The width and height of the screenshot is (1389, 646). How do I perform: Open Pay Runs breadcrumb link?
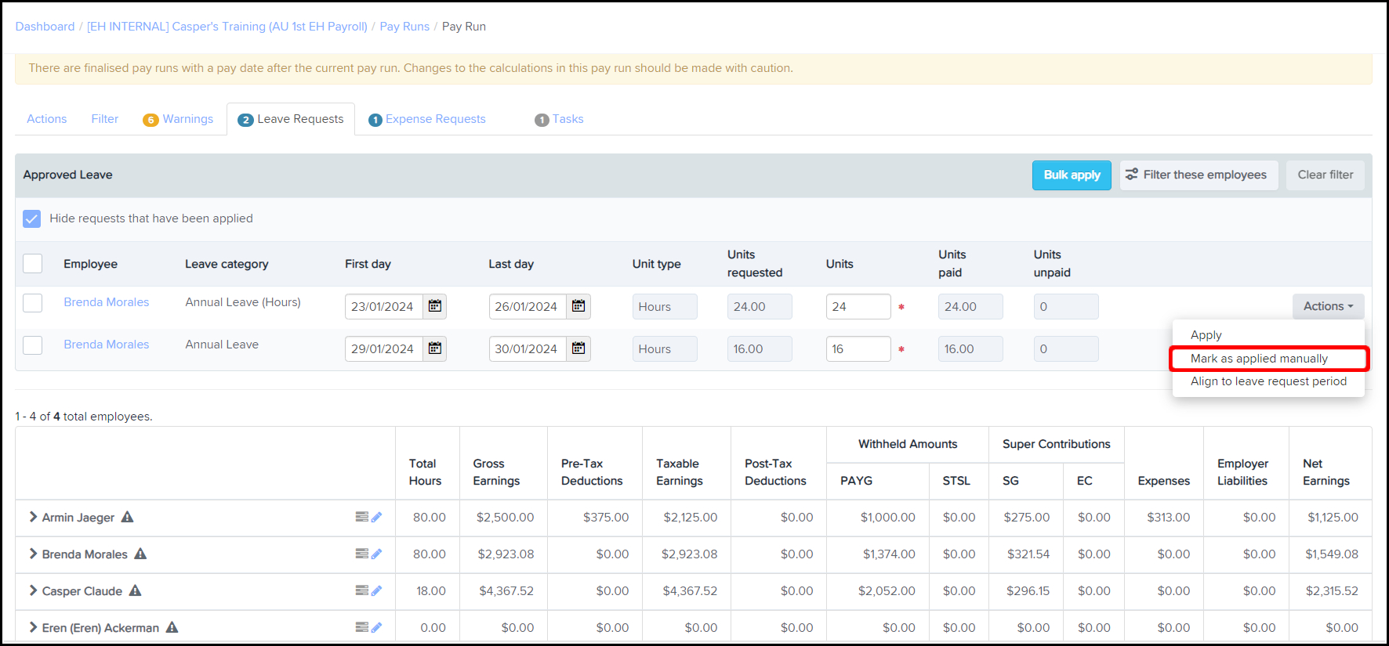404,27
